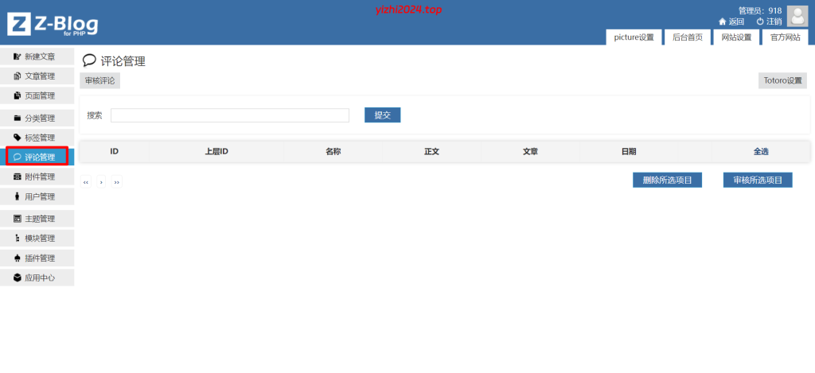This screenshot has height=373, width=815.
Task: Open the 后台首页 tab
Action: point(687,37)
